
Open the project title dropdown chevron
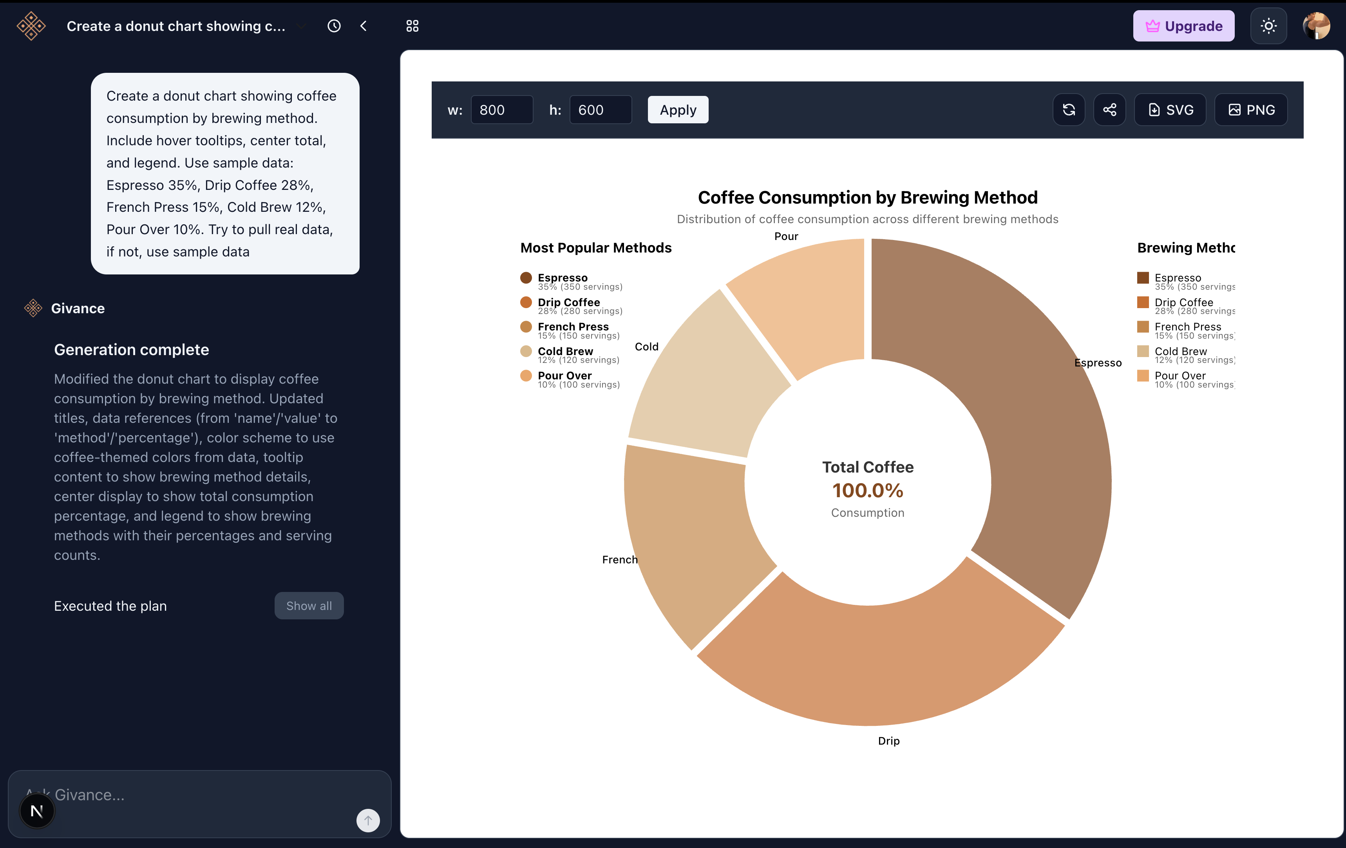click(302, 26)
